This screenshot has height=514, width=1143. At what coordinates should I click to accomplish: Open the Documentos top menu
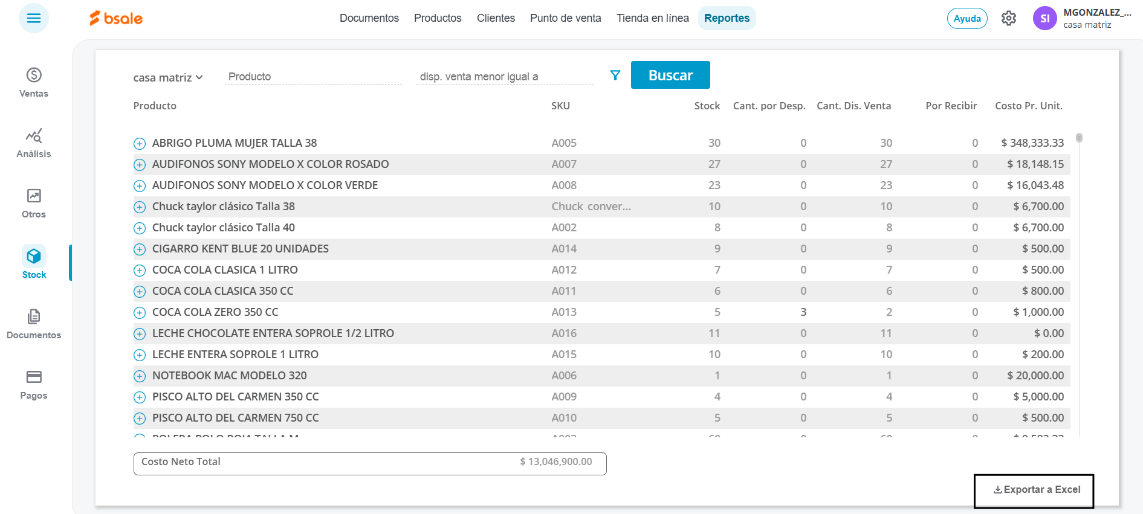point(369,18)
